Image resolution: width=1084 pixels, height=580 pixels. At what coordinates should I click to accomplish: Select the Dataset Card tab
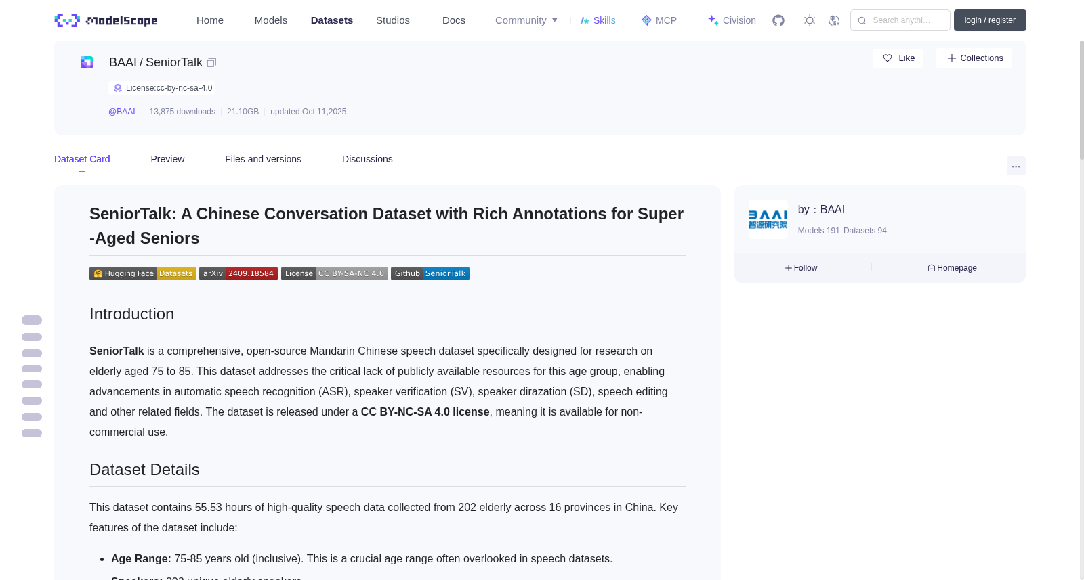[82, 159]
